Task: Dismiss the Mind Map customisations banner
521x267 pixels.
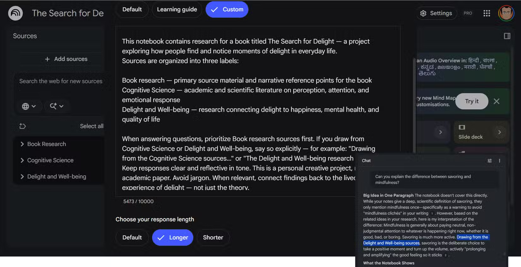Action: pos(496,101)
